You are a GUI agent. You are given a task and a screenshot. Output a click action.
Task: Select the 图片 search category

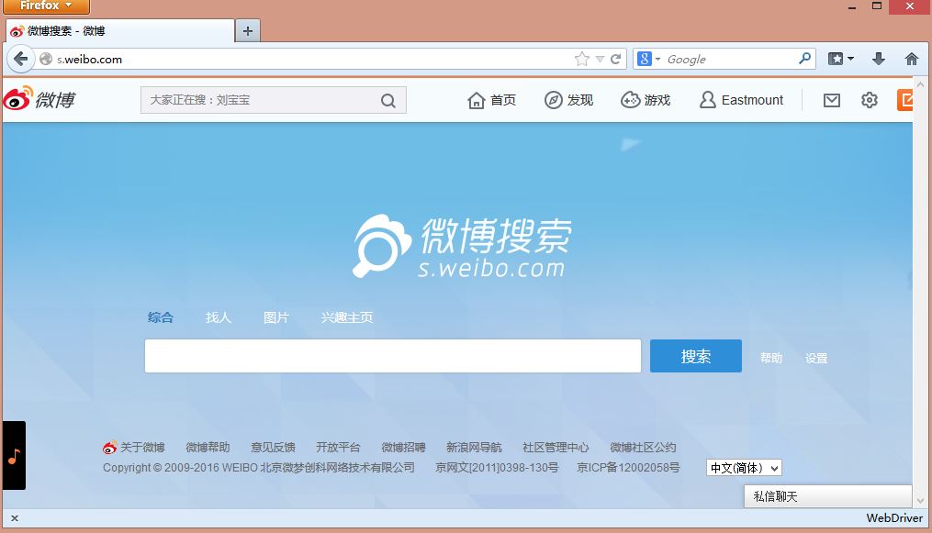point(275,317)
